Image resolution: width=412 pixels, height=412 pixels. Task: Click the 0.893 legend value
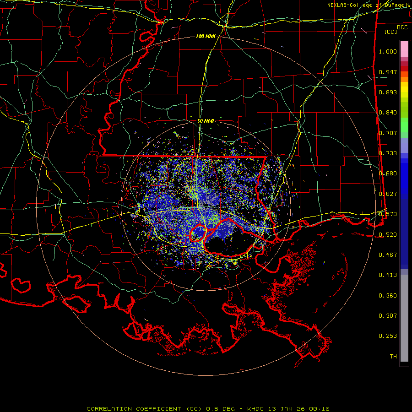(x=388, y=92)
